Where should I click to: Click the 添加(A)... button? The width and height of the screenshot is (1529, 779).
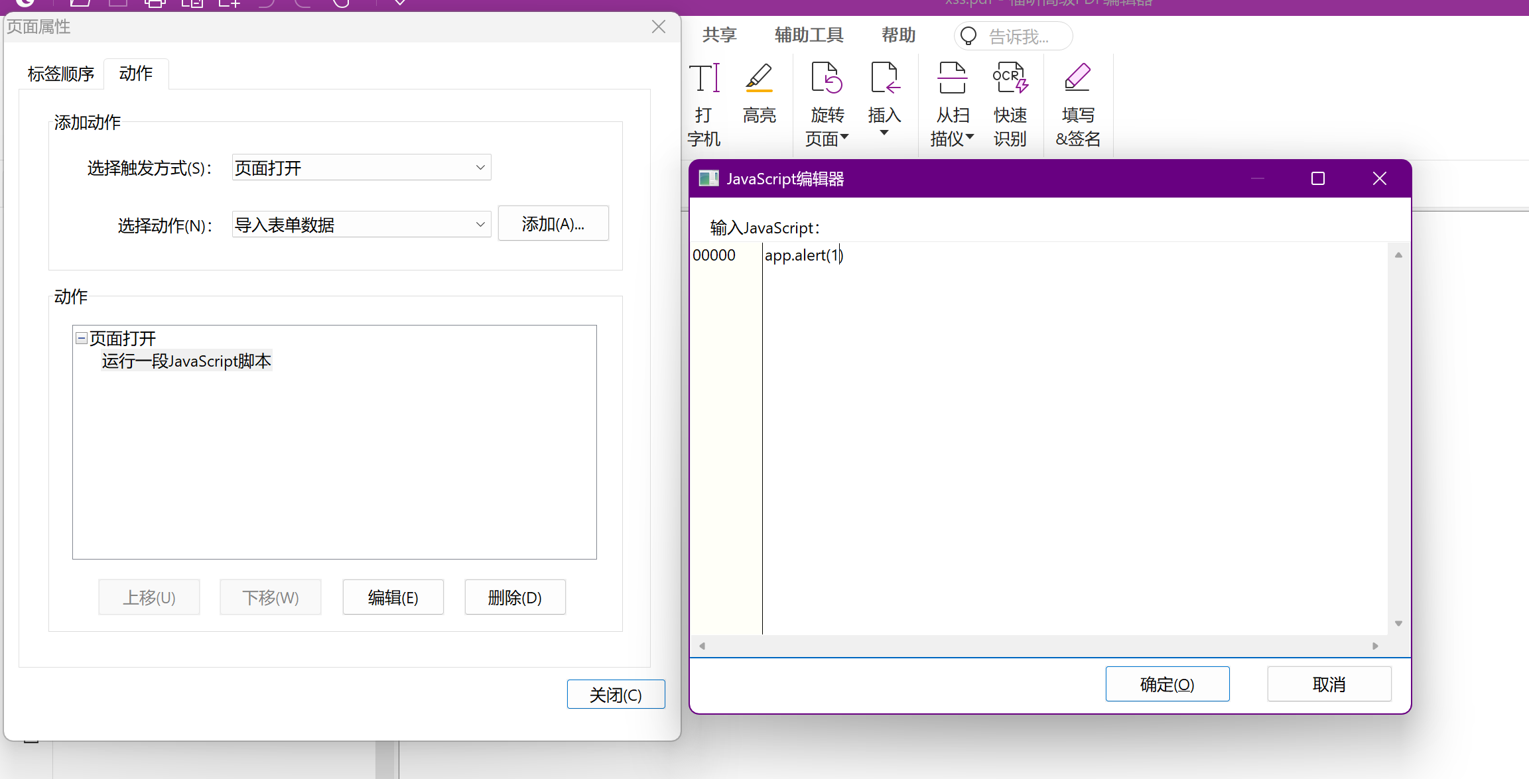click(x=553, y=224)
